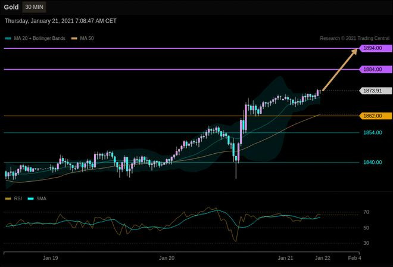The height and width of the screenshot is (267, 393).
Task: Click the 1840.00 support price label
Action: click(x=373, y=162)
